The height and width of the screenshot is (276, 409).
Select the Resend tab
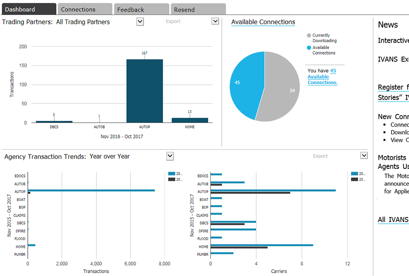197,10
